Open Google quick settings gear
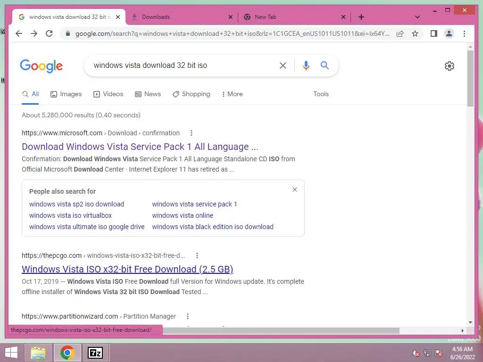This screenshot has height=362, width=483. coord(449,66)
